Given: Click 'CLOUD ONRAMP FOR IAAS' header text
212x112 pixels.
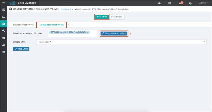Looking at the screenshot, I should pyautogui.click(x=46, y=9).
